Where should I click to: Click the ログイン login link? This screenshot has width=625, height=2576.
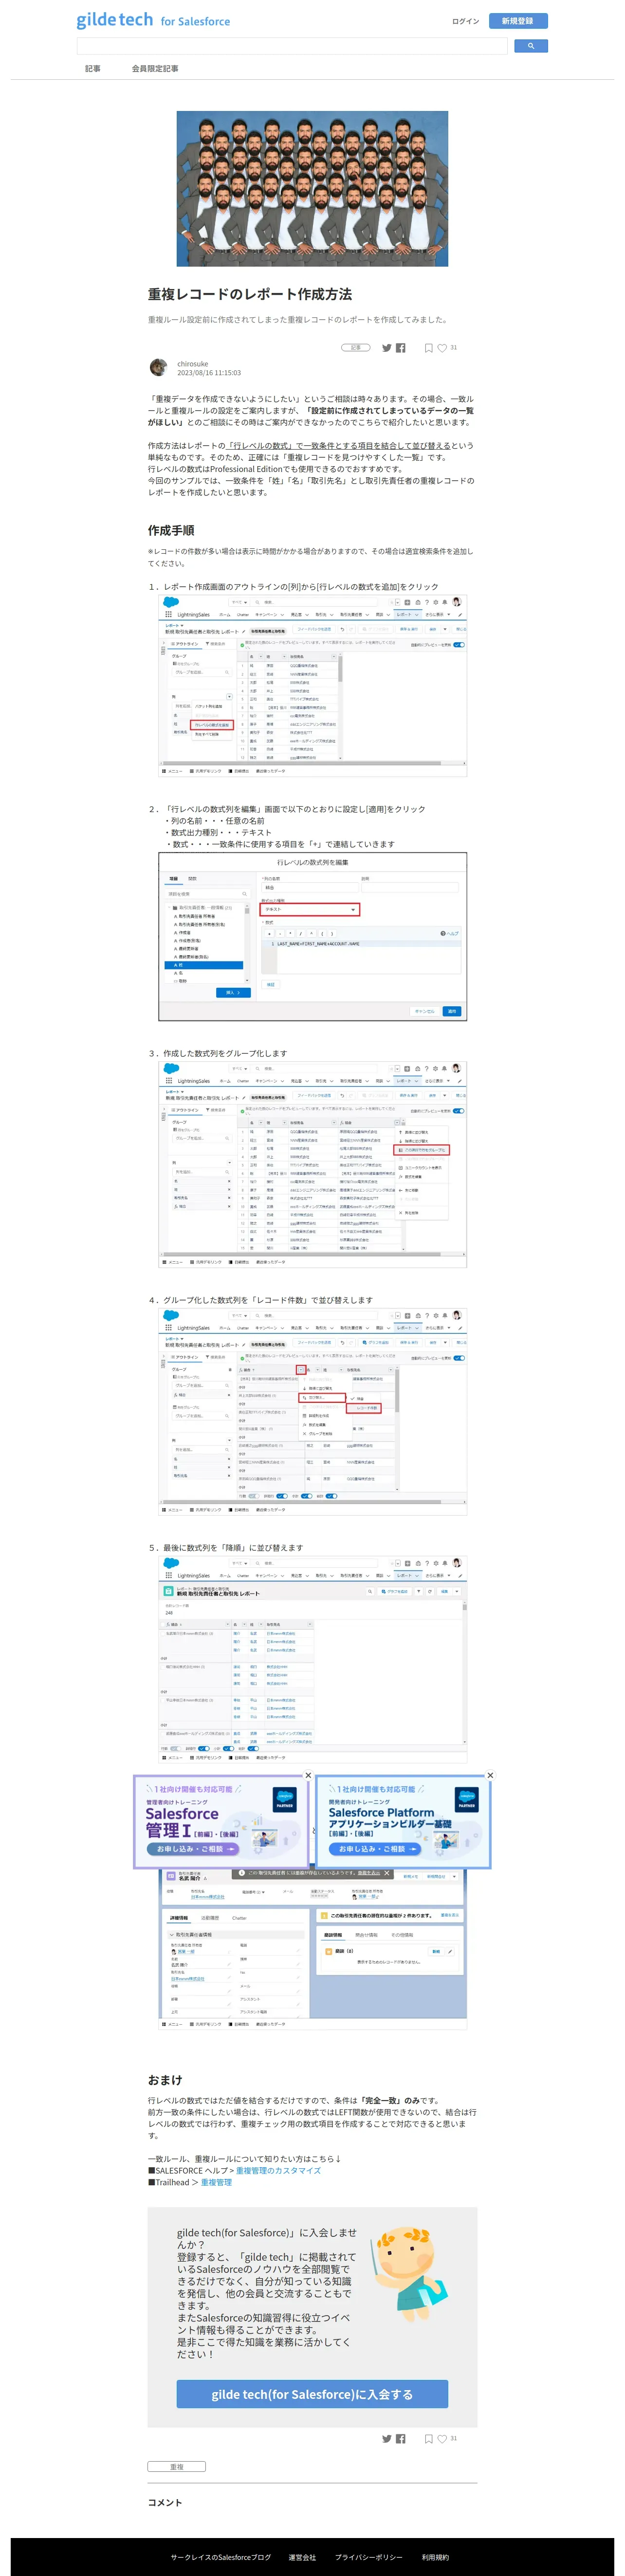tap(465, 21)
